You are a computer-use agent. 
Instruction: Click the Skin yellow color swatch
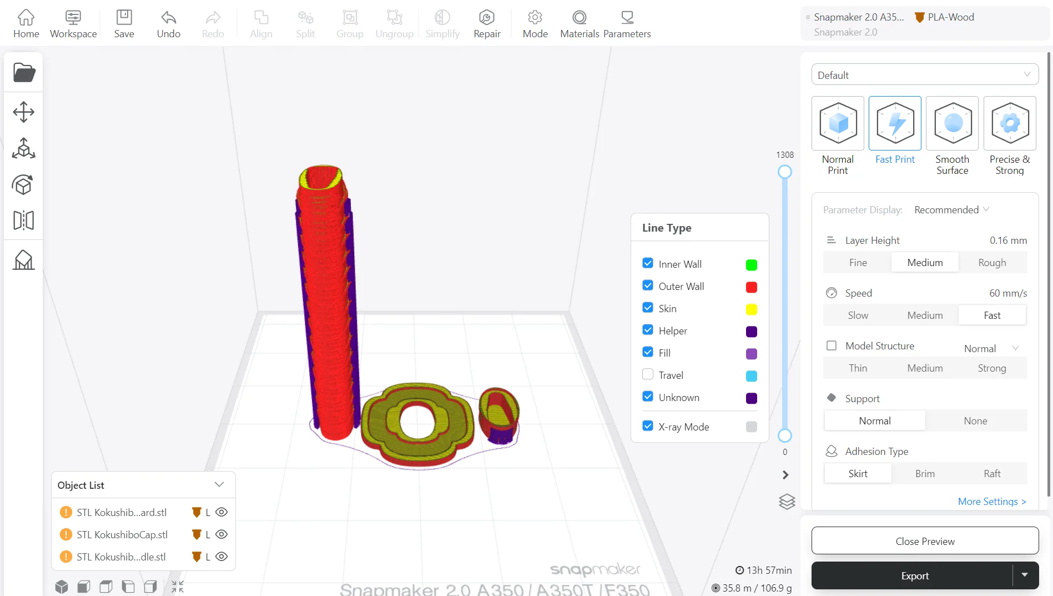pyautogui.click(x=751, y=309)
